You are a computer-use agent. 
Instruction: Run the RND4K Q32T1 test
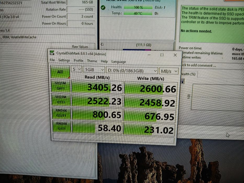pyautogui.click(x=61, y=113)
